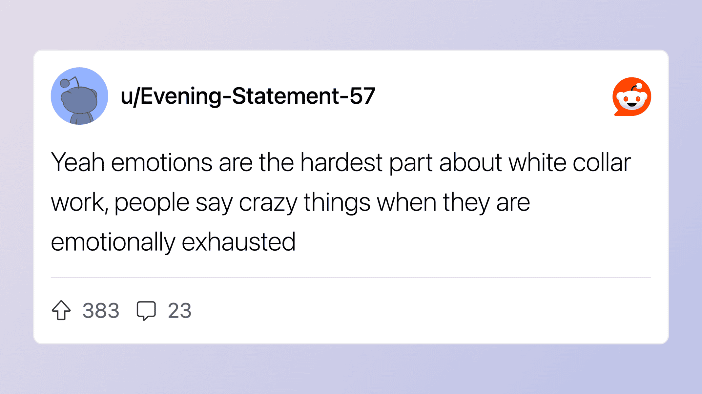The width and height of the screenshot is (702, 394).
Task: Click the white eye area of the Reddit logo
Action: pos(631,99)
